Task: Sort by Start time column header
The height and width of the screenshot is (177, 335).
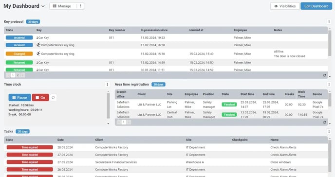Action: pos(247,94)
